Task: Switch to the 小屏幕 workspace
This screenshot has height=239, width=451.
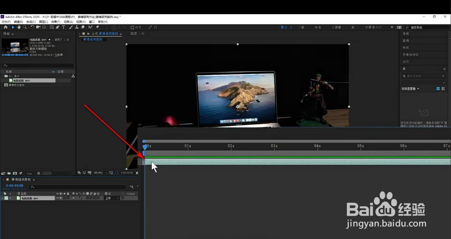Action: tap(336, 27)
